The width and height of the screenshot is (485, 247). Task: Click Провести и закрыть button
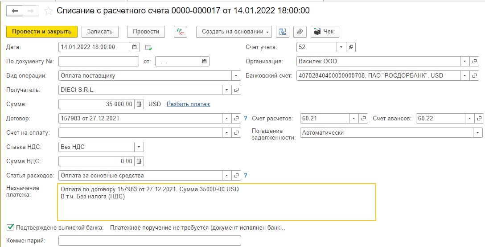tap(42, 32)
